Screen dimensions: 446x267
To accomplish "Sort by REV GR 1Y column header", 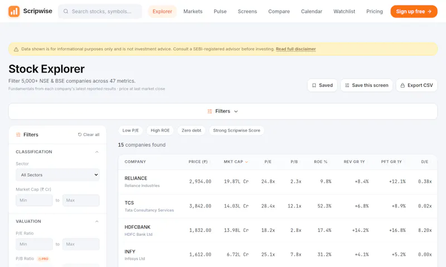I will point(354,162).
